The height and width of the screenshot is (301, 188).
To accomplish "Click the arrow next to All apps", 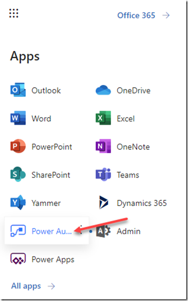I will click(x=51, y=286).
